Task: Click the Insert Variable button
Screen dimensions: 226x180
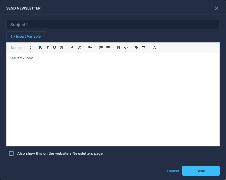Action: click(x=27, y=36)
